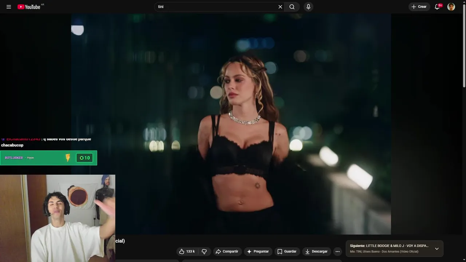Viewport: 466px width, 262px height.
Task: Click the streamer webcam overlay
Action: [58, 218]
